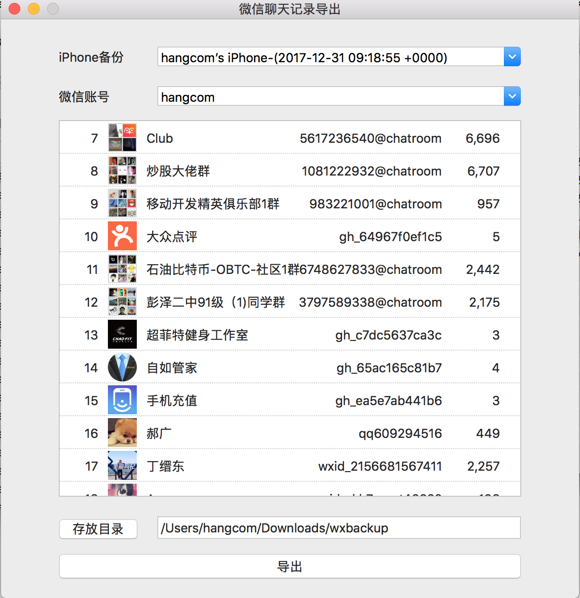Screen dimensions: 580x598
Task: Click the 导出 export button
Action: click(290, 566)
